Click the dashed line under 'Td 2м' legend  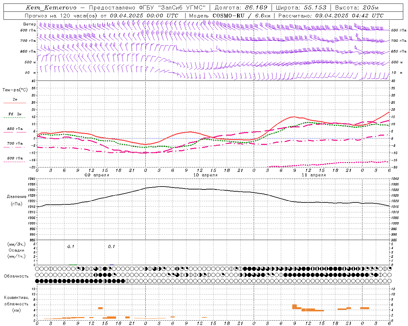click(14, 118)
